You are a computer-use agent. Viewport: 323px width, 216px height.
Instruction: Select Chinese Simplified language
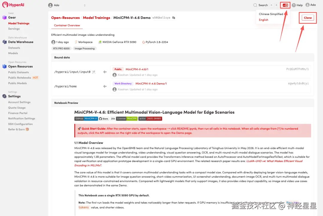(271, 14)
